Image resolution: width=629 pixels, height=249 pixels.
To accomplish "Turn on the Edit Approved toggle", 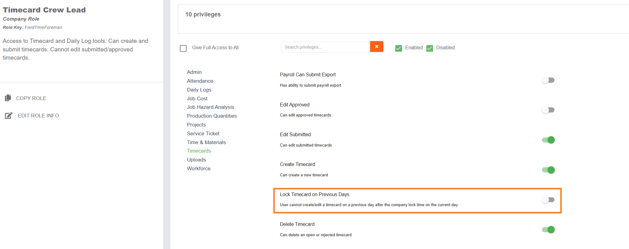I will click(x=548, y=110).
